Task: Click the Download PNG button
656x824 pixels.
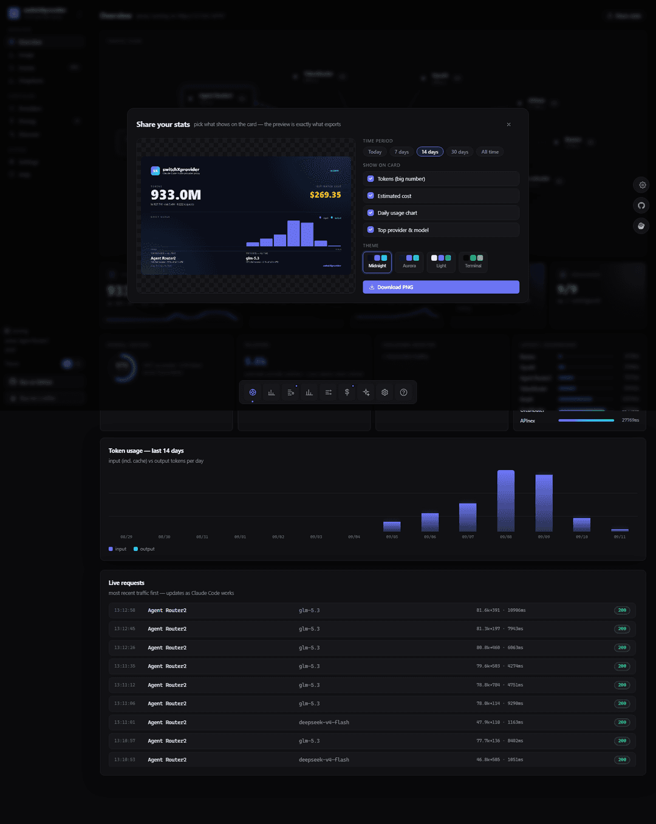Action: pos(441,287)
